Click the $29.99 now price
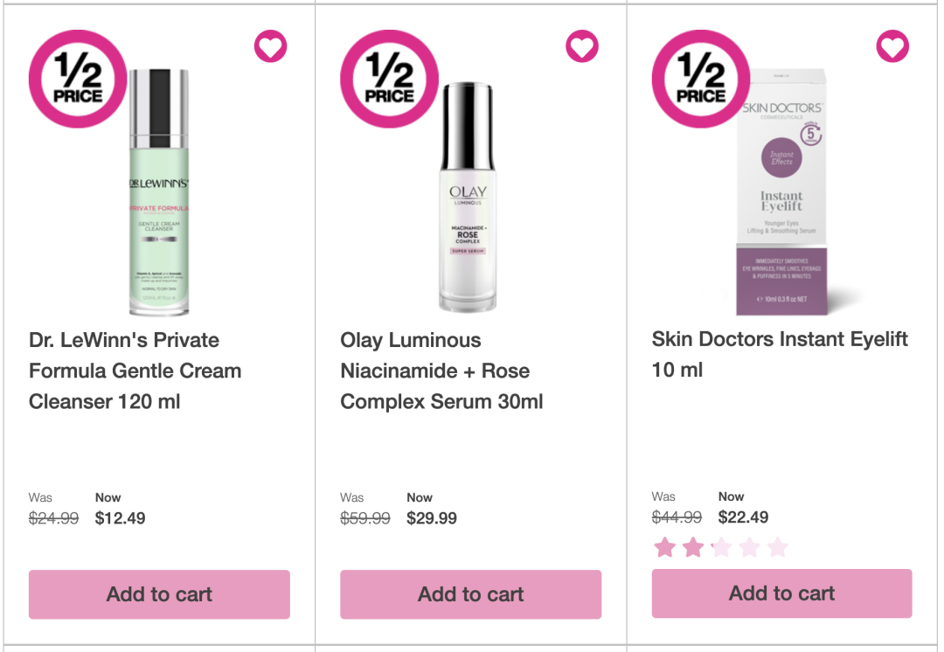This screenshot has width=944, height=652. 432,518
